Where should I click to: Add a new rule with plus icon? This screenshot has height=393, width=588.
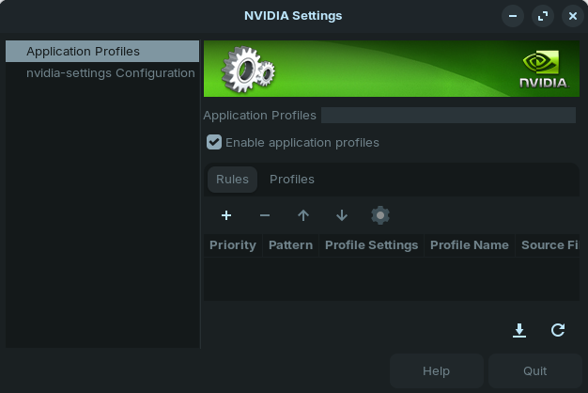pyautogui.click(x=226, y=215)
